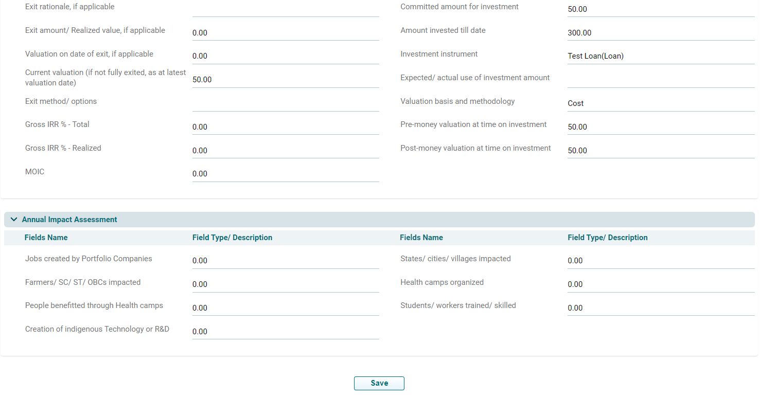Screen dimensions: 760x398
Task: Click the Investment instrument field
Action: (x=661, y=56)
